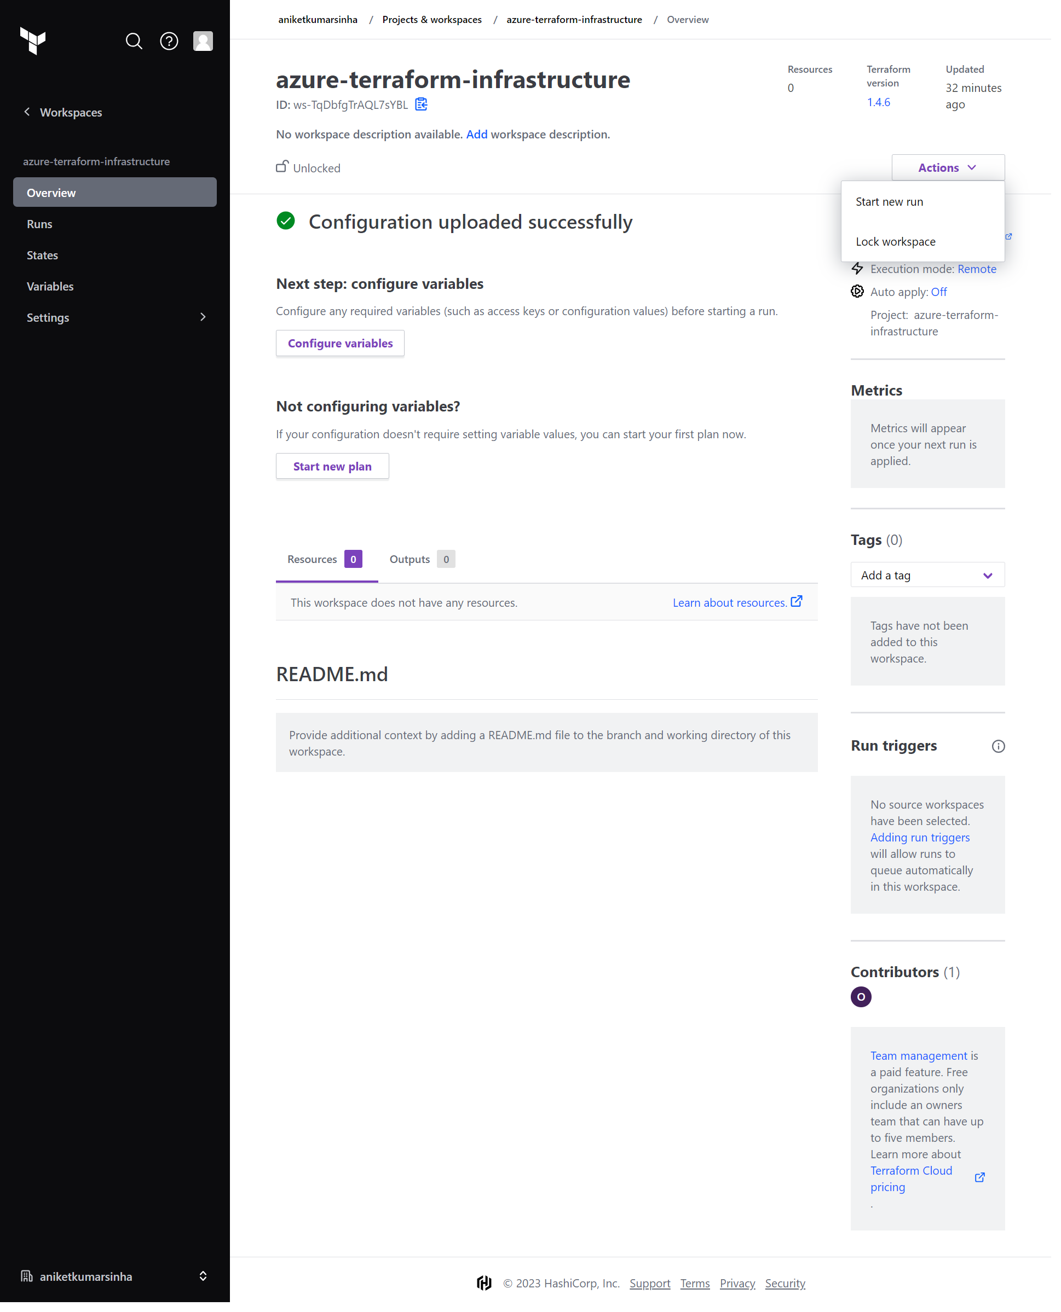Open the Add a tag dropdown
Screen dimensions: 1061x1312
pyautogui.click(x=936, y=580)
